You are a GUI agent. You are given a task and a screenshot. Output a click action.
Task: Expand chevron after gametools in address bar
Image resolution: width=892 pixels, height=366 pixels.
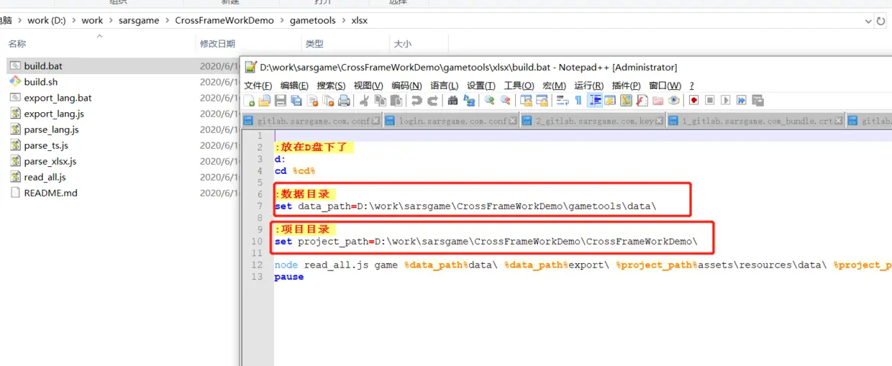tap(343, 21)
